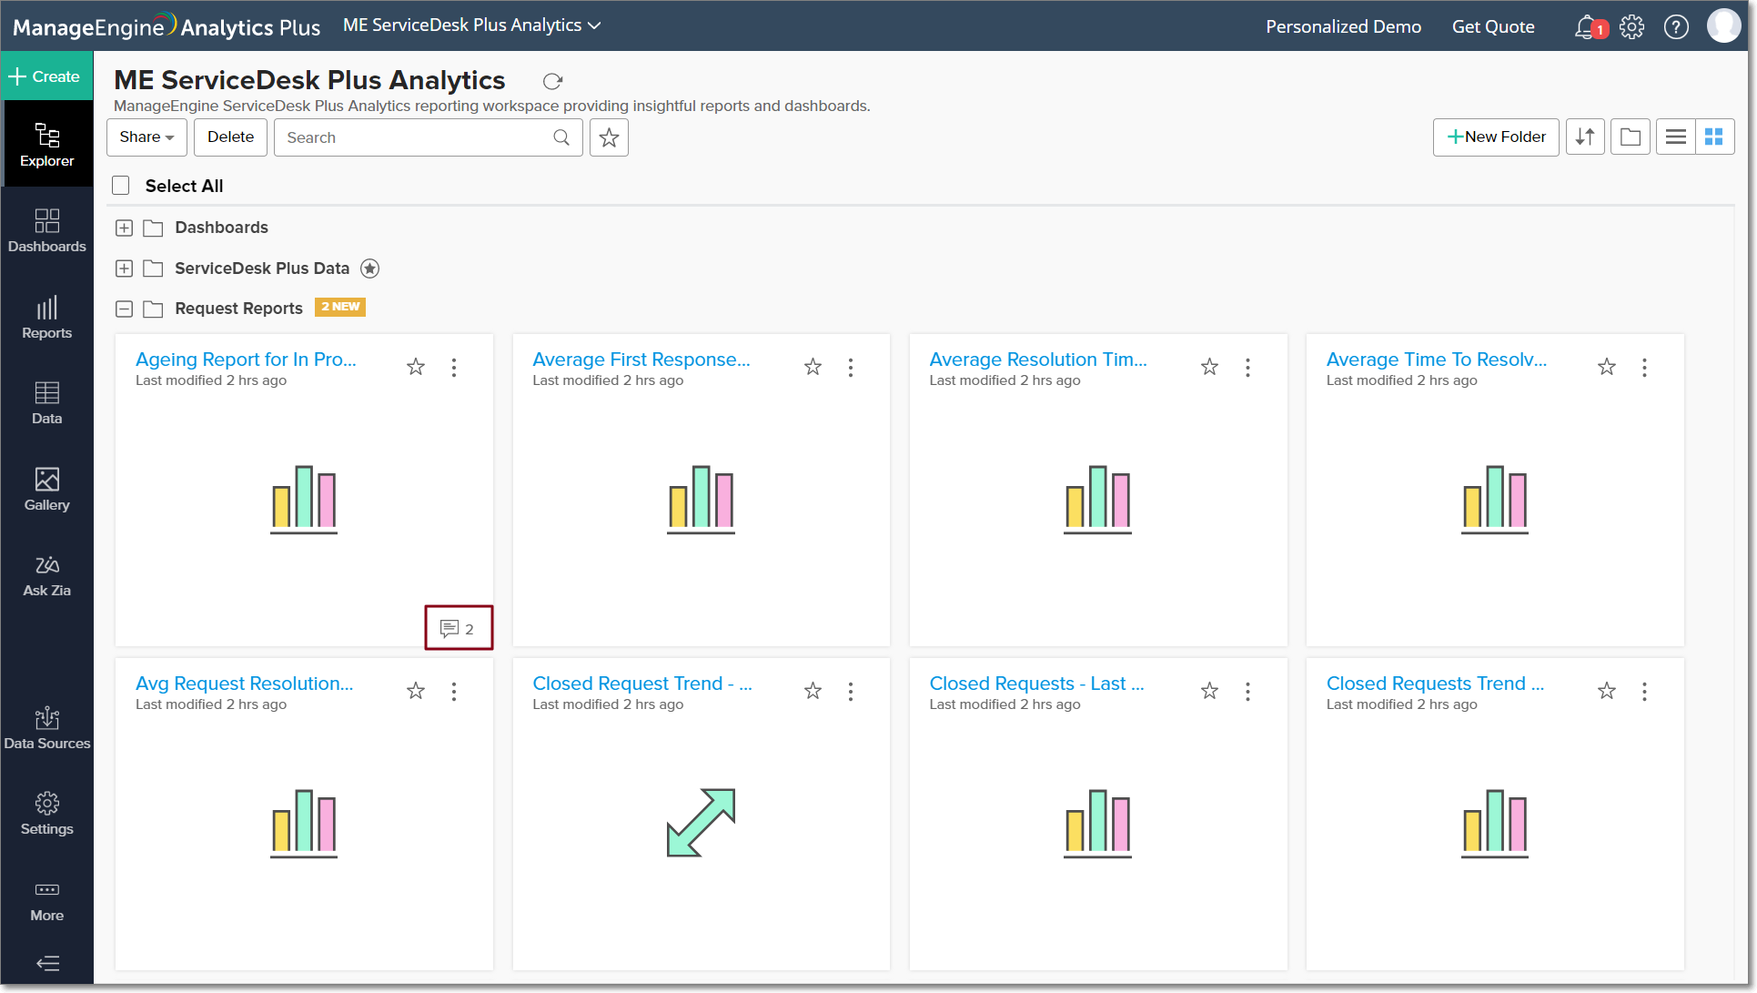The height and width of the screenshot is (993, 1757).
Task: Refresh the workspace with the reload icon
Action: pyautogui.click(x=552, y=82)
